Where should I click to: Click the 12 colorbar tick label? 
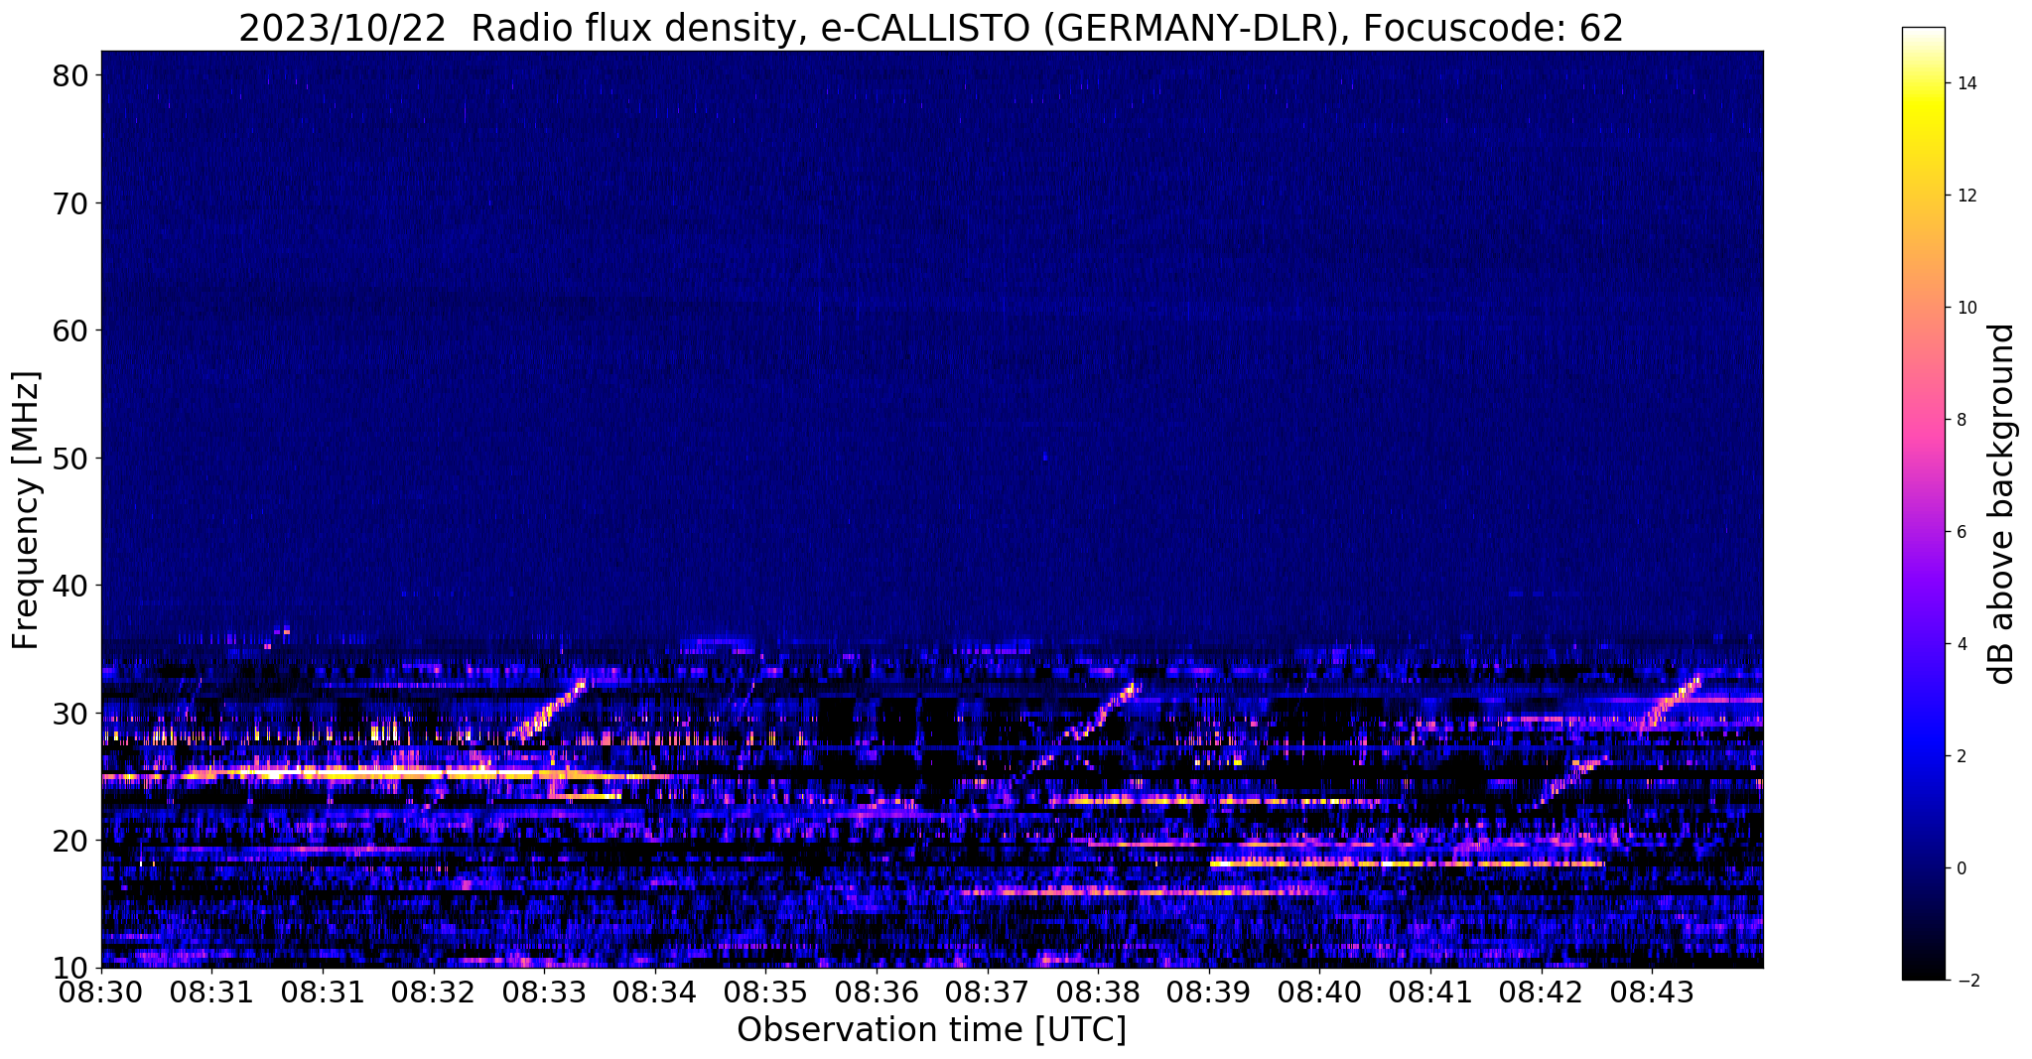(1965, 196)
